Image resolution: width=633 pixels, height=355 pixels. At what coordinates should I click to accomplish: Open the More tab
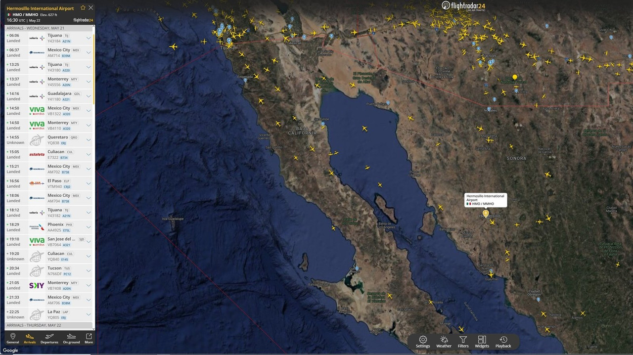pyautogui.click(x=89, y=339)
